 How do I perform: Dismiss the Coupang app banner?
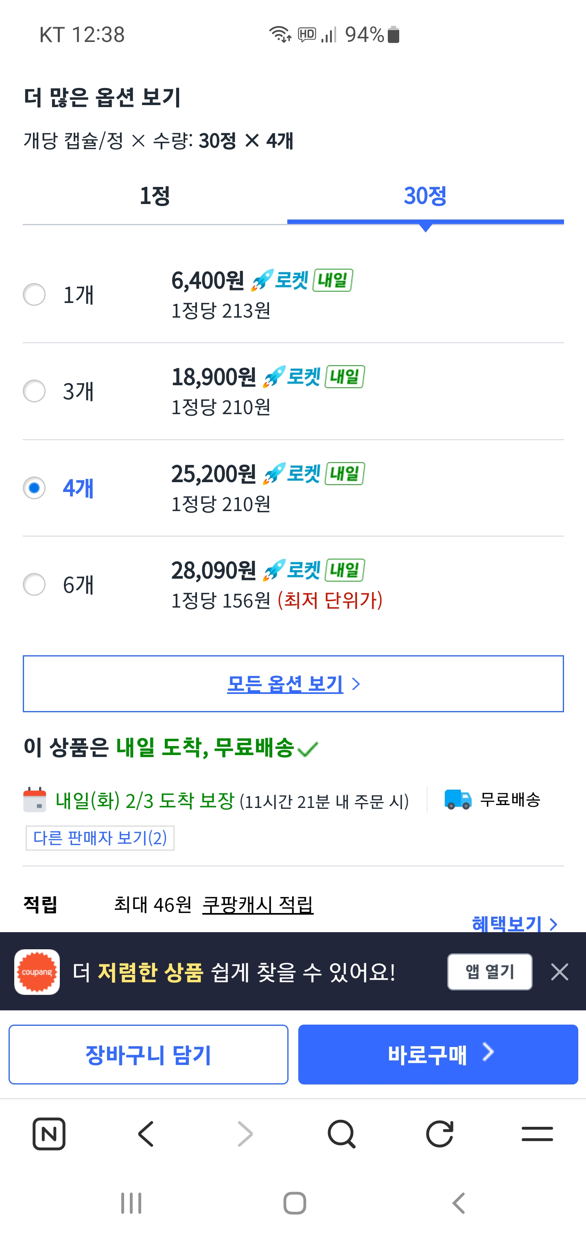(560, 972)
